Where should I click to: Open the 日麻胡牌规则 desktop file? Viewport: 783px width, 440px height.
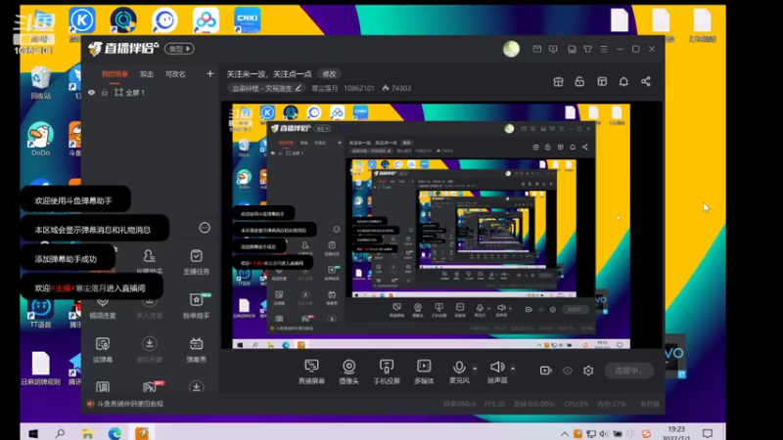coord(40,369)
